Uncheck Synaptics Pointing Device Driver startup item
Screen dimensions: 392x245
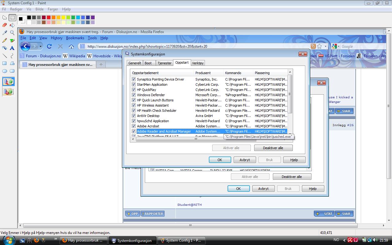pyautogui.click(x=134, y=79)
